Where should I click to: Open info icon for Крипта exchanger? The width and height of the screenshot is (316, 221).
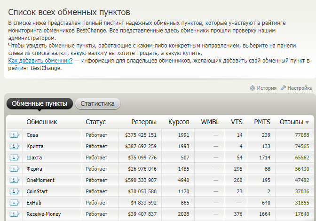pyautogui.click(x=14, y=146)
